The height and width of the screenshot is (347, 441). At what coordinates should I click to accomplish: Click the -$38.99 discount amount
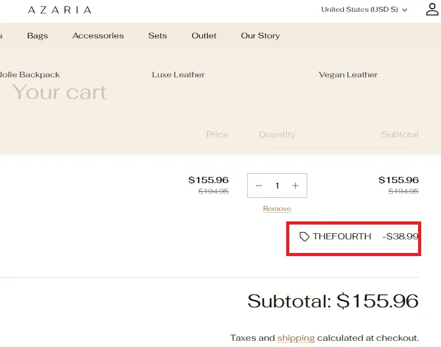pos(401,236)
